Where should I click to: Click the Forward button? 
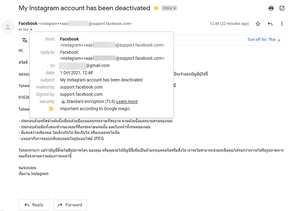(x=70, y=205)
